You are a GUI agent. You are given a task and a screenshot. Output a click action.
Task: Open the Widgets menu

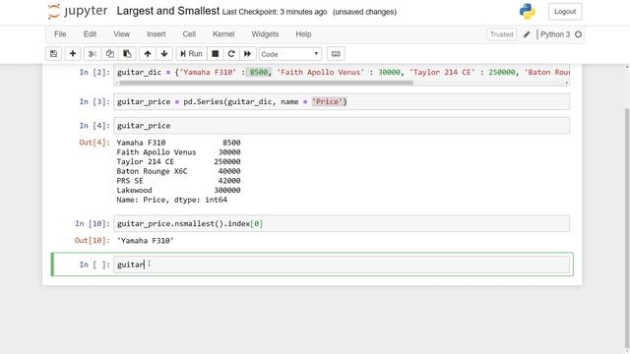coord(265,34)
